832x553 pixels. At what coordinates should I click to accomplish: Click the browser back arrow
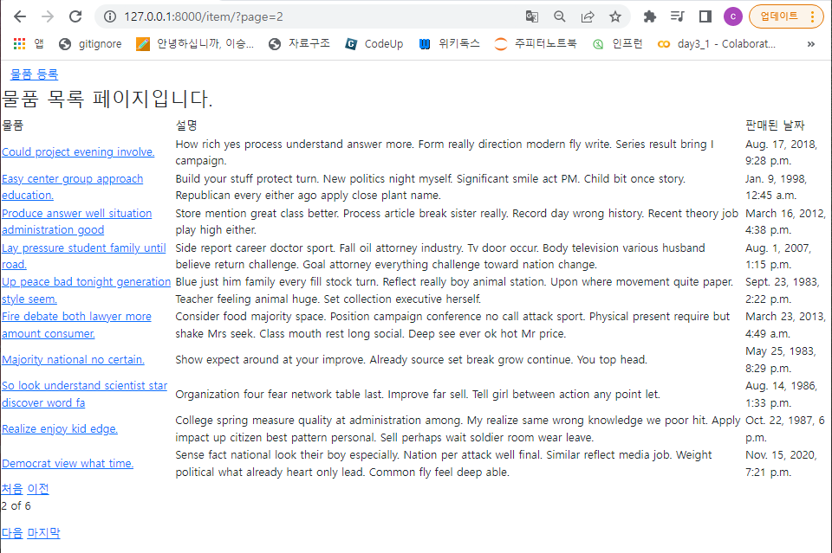20,16
